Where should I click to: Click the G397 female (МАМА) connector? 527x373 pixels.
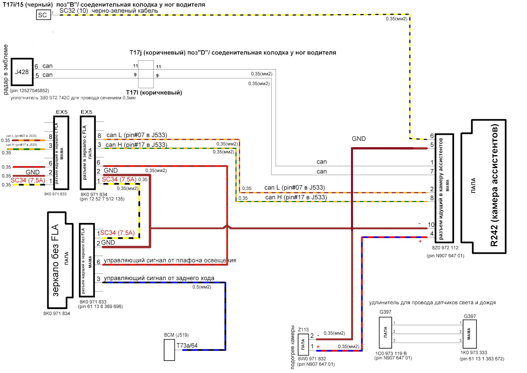tap(469, 334)
